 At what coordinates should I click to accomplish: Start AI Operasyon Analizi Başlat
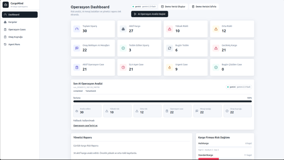[x=150, y=14]
